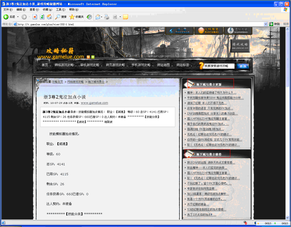Click the page icon in address bar
The width and height of the screenshot is (291, 227).
pyautogui.click(x=16, y=24)
